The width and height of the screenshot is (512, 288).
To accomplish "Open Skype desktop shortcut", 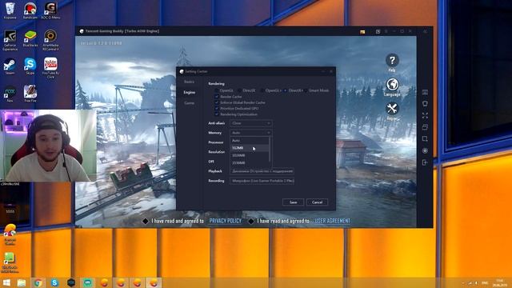I will [x=30, y=66].
